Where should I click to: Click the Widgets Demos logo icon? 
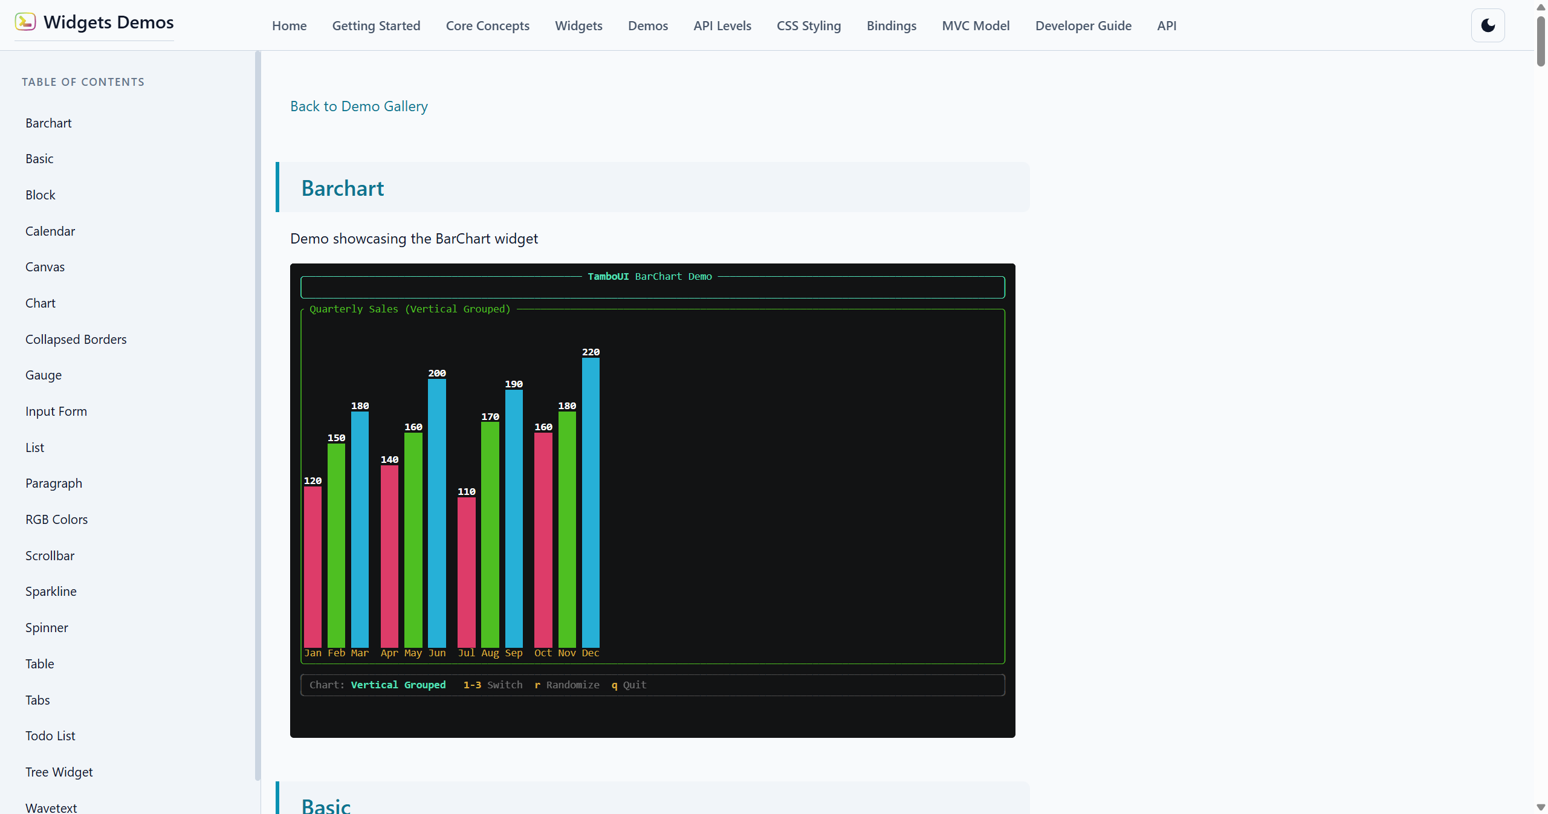click(25, 22)
